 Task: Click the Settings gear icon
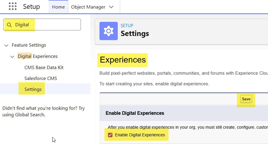[109, 31]
